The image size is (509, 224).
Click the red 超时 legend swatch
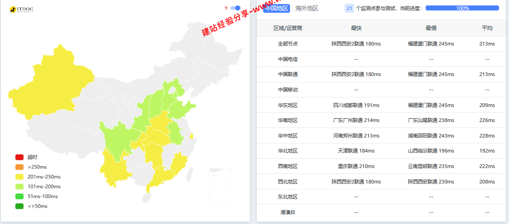[20, 157]
